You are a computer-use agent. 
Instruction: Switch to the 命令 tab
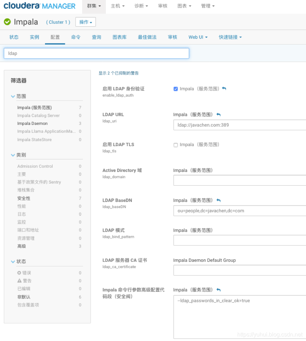(76, 37)
